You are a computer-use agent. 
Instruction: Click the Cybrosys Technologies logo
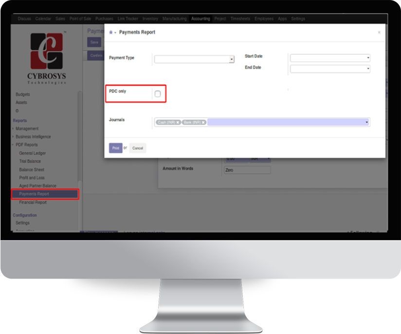[47, 58]
